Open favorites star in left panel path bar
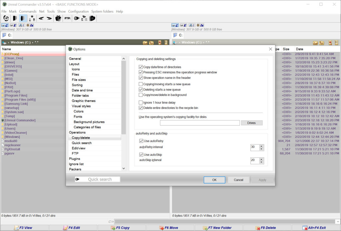Screen dimensions: 341x231 point(160,43)
